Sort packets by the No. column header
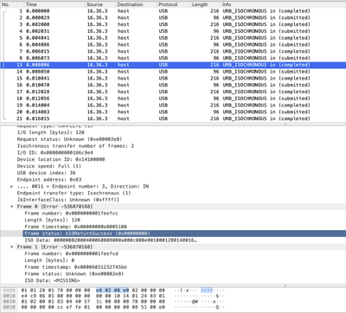The image size is (346, 313). click(x=12, y=4)
